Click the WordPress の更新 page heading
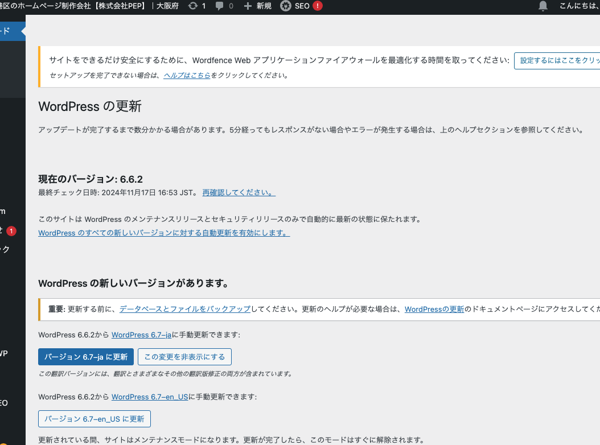The height and width of the screenshot is (445, 600). (x=90, y=106)
